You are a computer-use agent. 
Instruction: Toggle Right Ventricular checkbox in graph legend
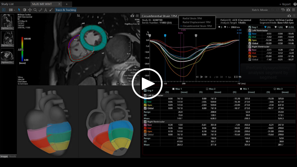coord(250,47)
